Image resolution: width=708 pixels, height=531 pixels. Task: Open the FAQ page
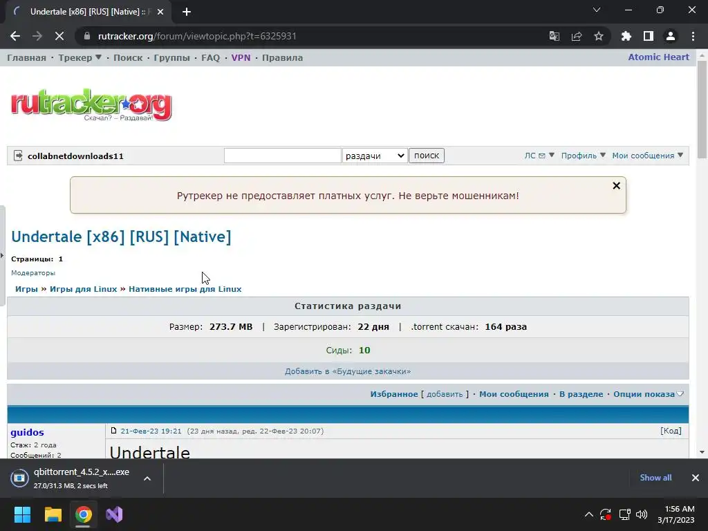[210, 58]
